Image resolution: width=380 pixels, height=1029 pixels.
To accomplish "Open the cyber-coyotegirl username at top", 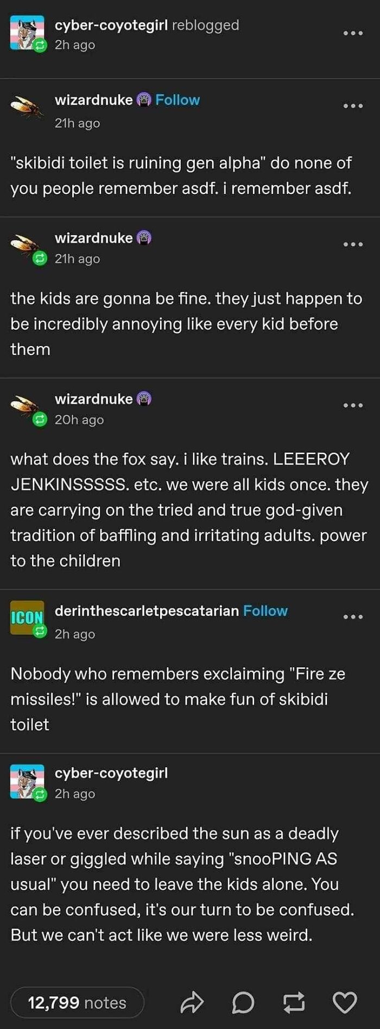I will pos(111,25).
